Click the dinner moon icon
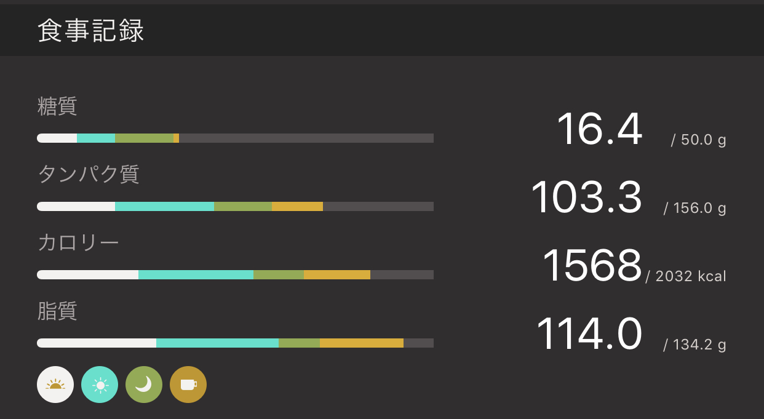This screenshot has height=419, width=764. (144, 385)
